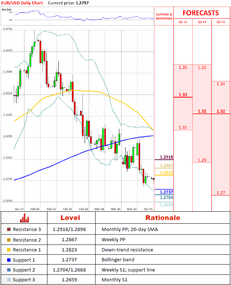Click the Q3 13 low forecast 1.27
Image resolution: width=231 pixels, height=285 pixels.
click(221, 193)
